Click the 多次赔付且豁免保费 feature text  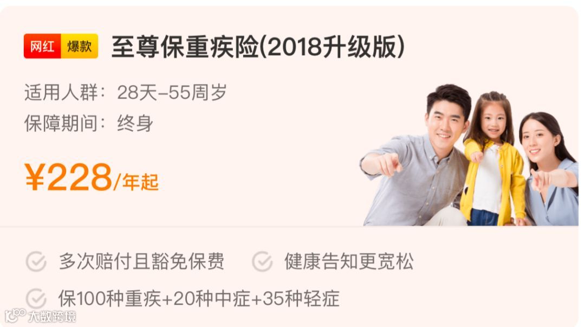pos(141,261)
